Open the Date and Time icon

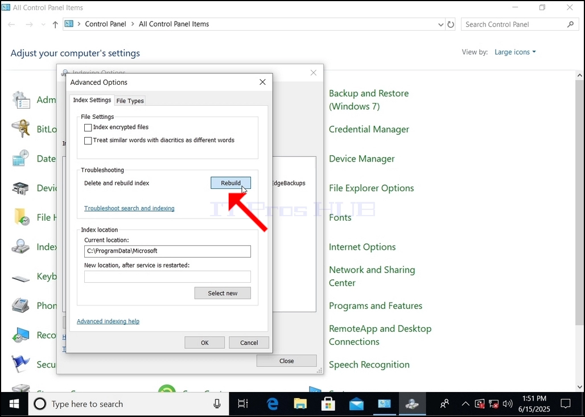pos(21,159)
